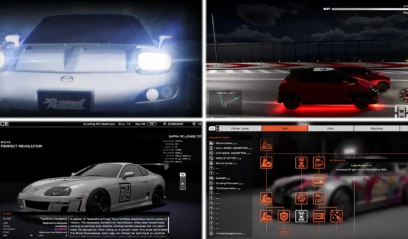
Task: Click the SUPRA RZ (JZA80) '97 car name
Action: pos(185,136)
